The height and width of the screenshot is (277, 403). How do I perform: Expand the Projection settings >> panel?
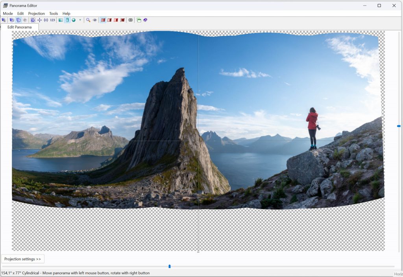click(x=23, y=259)
